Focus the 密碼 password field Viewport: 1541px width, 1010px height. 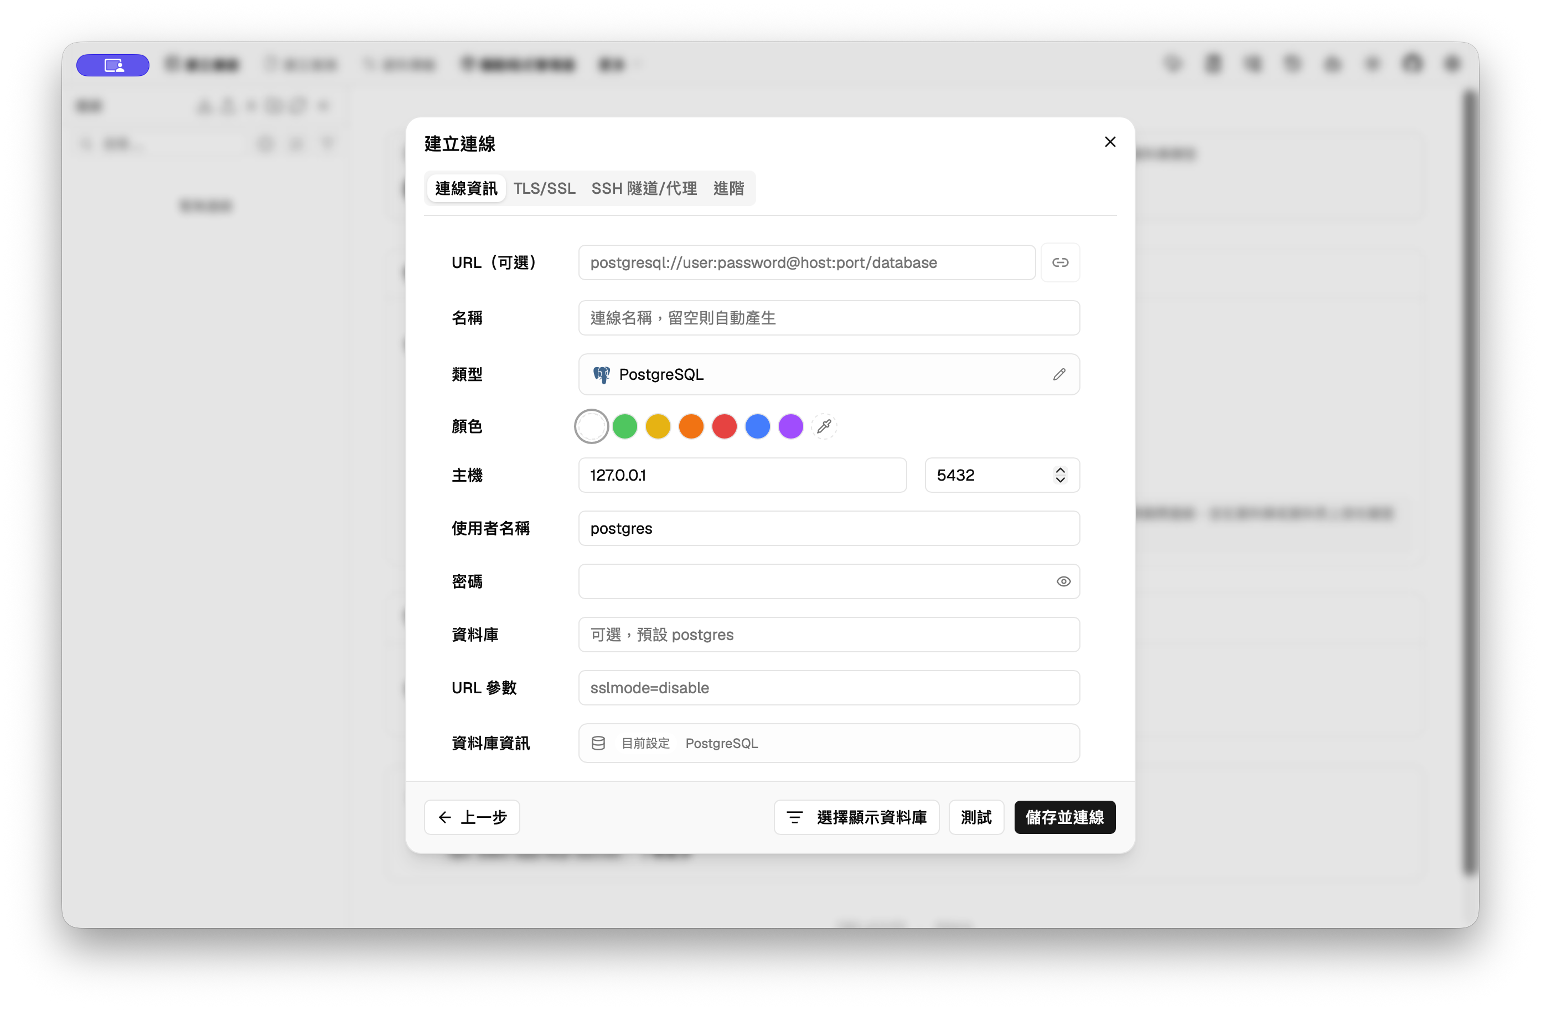pyautogui.click(x=829, y=581)
